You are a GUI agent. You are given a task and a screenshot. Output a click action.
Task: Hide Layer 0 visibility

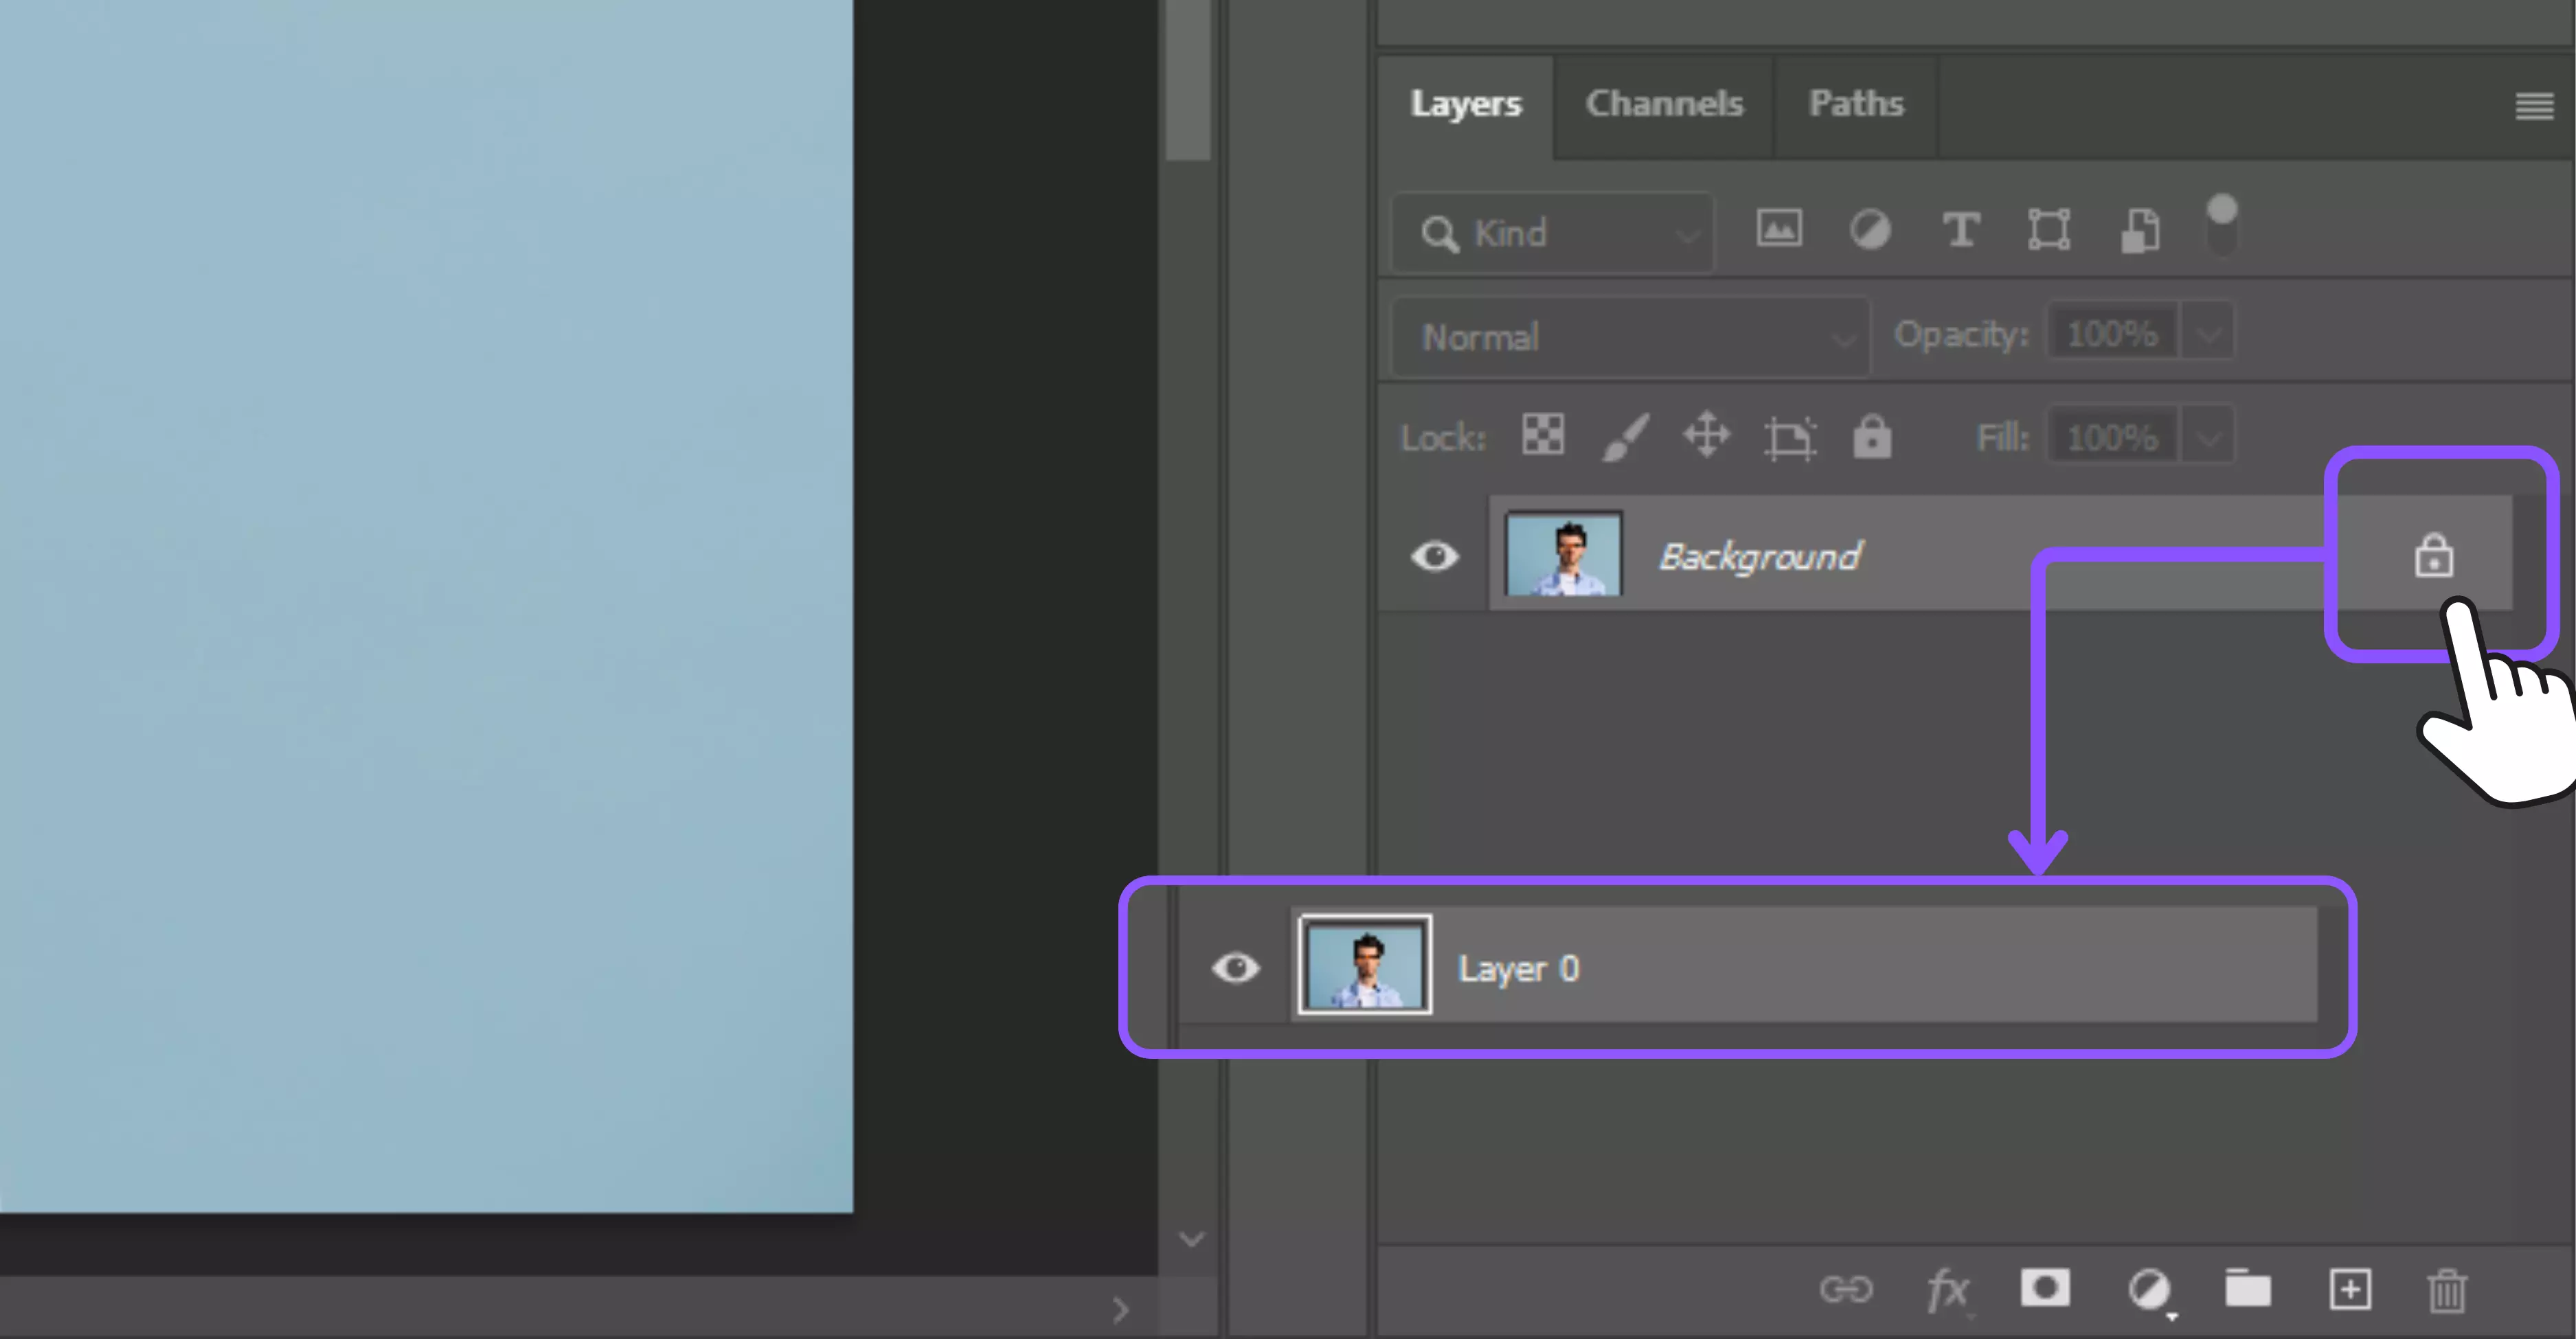pos(1235,968)
